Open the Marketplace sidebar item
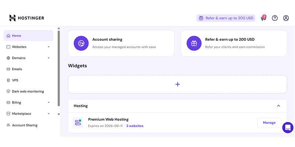This screenshot has height=147, width=295. click(28, 114)
